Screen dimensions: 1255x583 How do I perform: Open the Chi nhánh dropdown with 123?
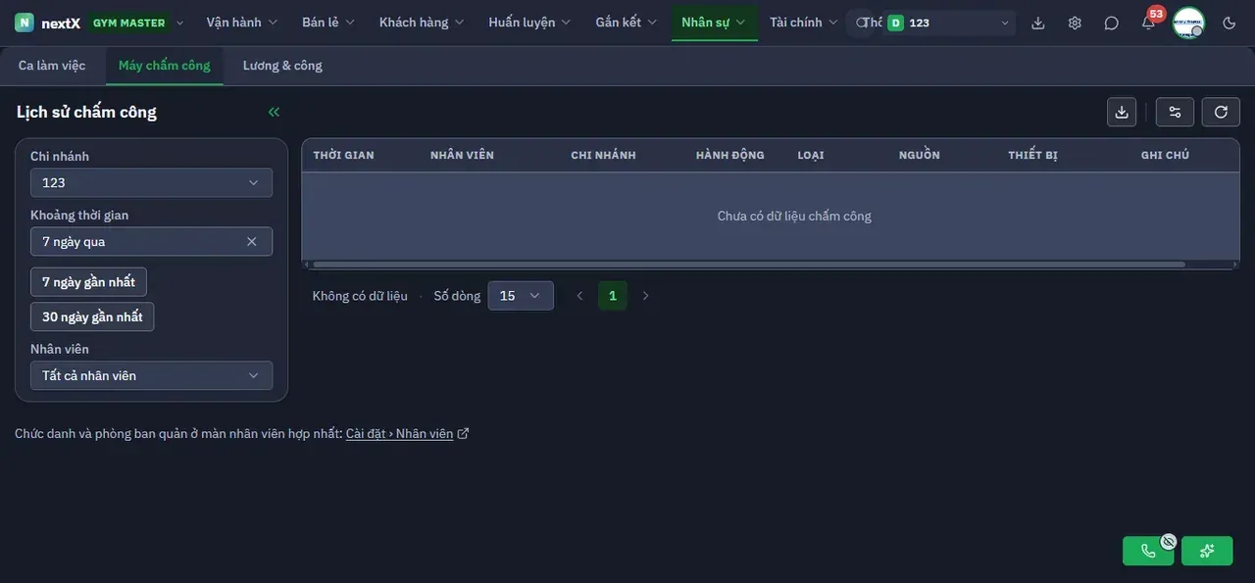pos(151,182)
